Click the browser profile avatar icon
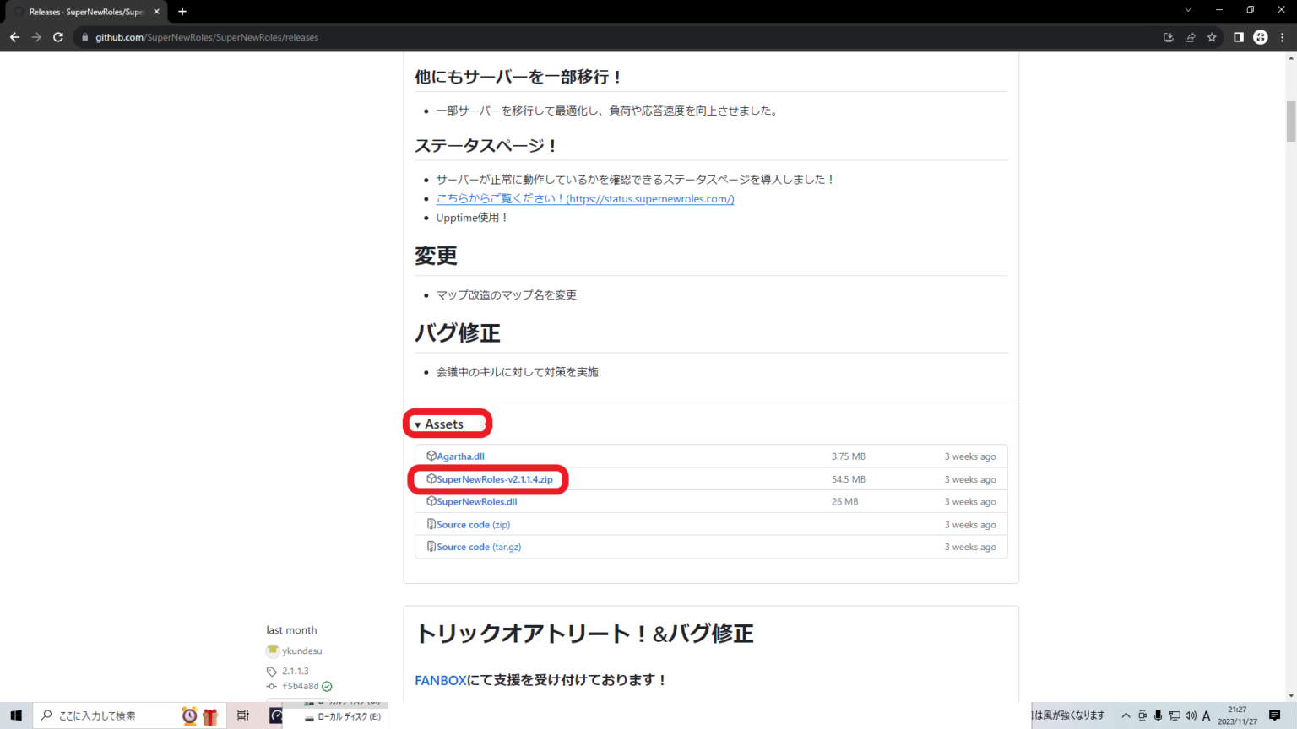The image size is (1297, 729). (x=1260, y=37)
